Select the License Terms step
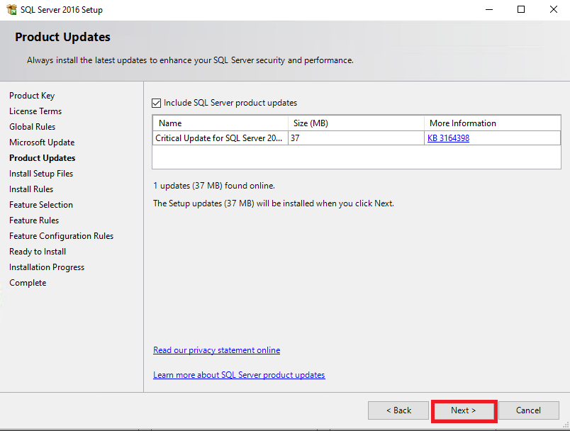This screenshot has width=570, height=431. (x=35, y=111)
